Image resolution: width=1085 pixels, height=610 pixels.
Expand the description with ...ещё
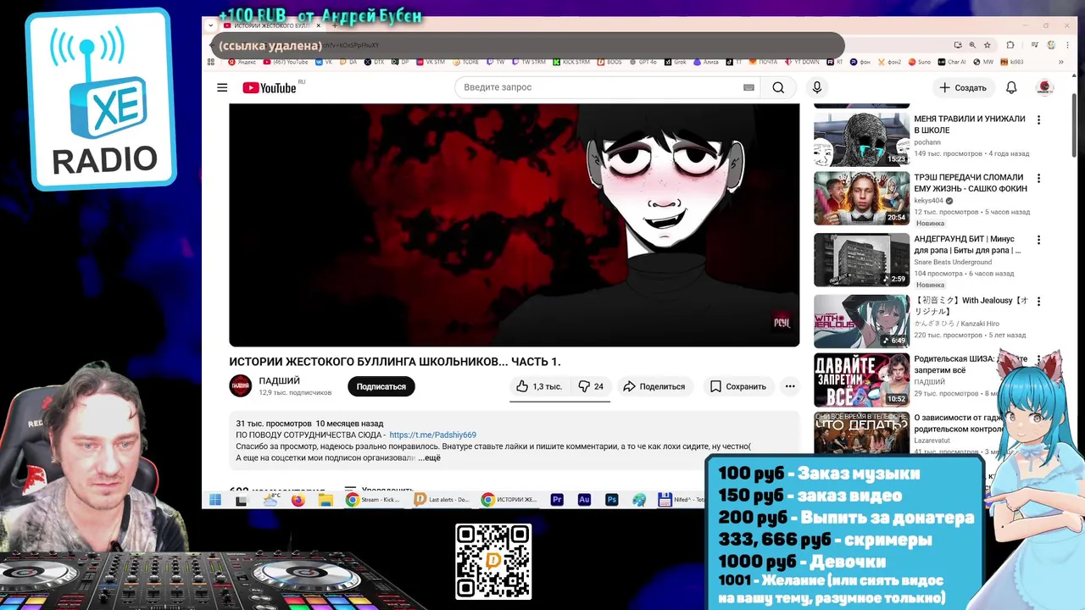pyautogui.click(x=429, y=457)
